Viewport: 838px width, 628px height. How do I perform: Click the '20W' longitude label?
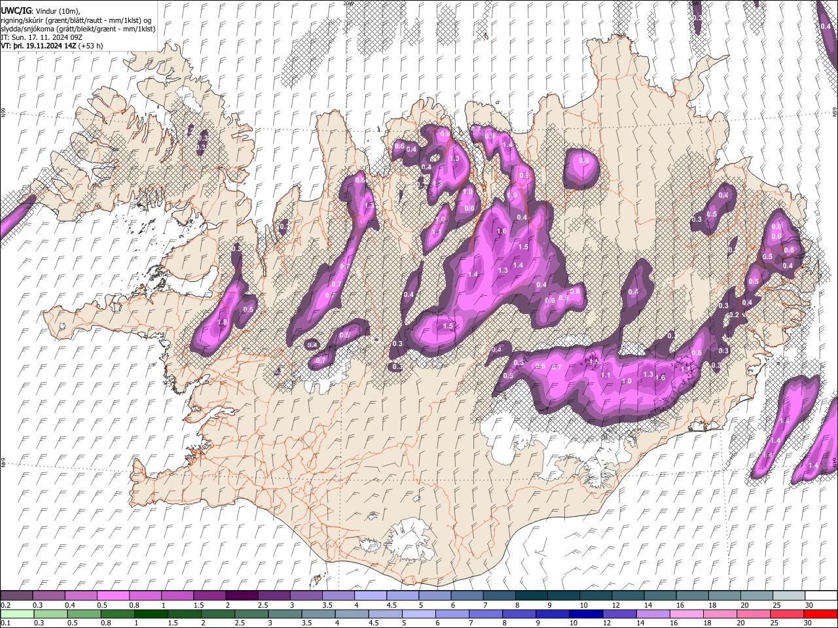click(349, 3)
